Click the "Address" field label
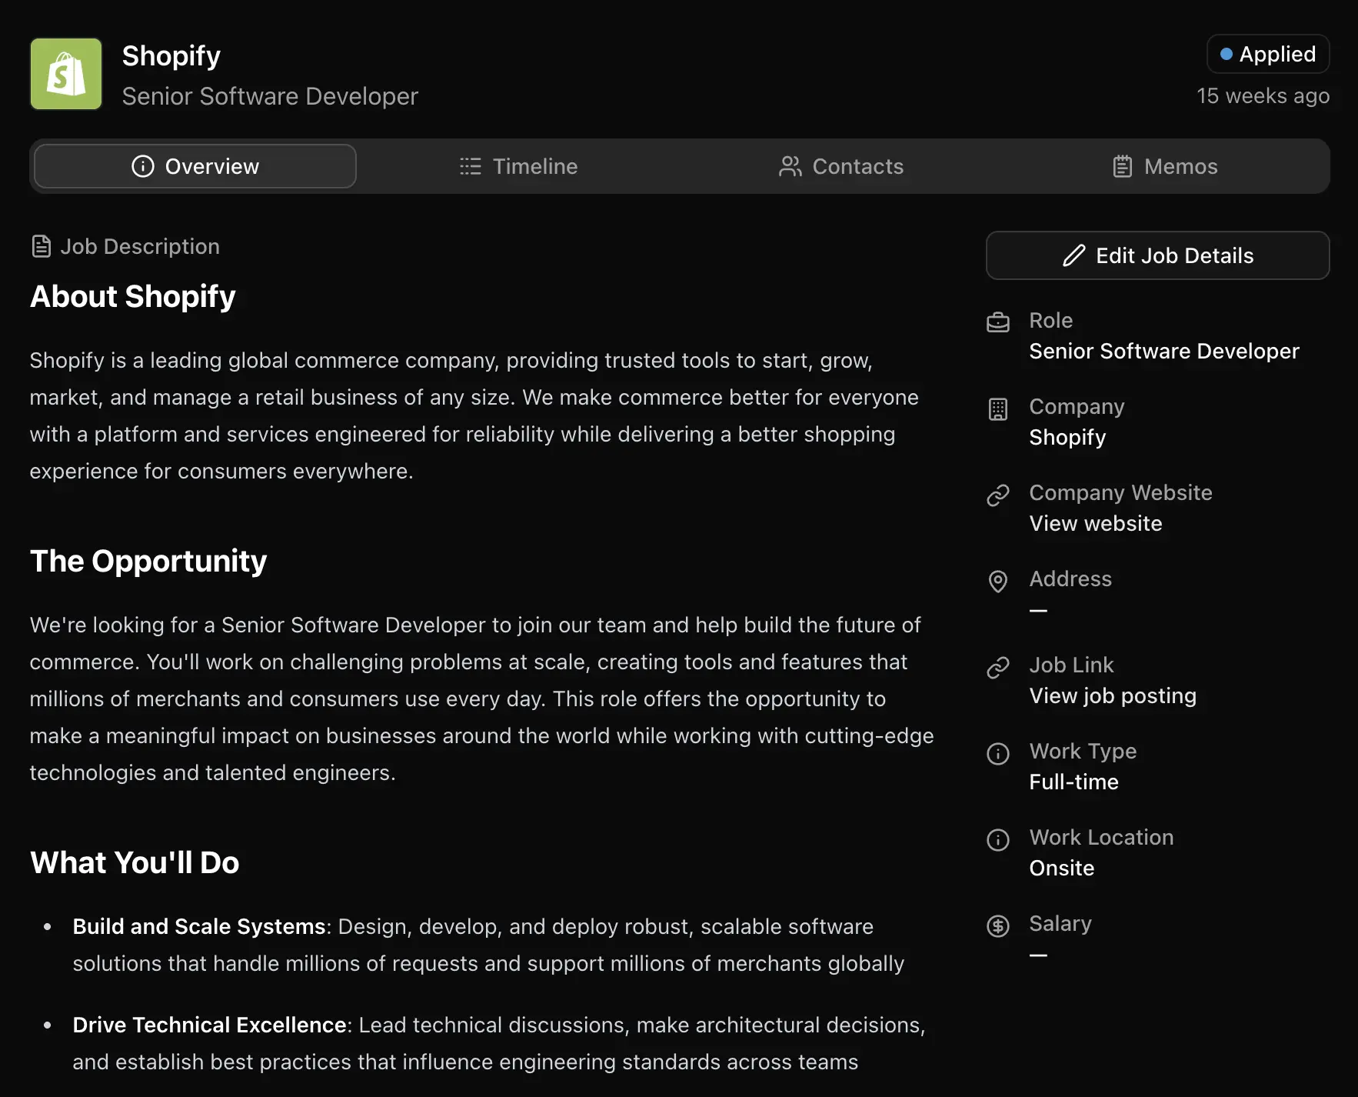The width and height of the screenshot is (1358, 1097). click(x=1070, y=579)
